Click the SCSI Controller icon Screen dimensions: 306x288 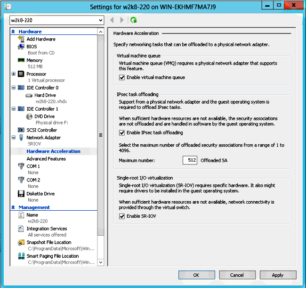21,130
